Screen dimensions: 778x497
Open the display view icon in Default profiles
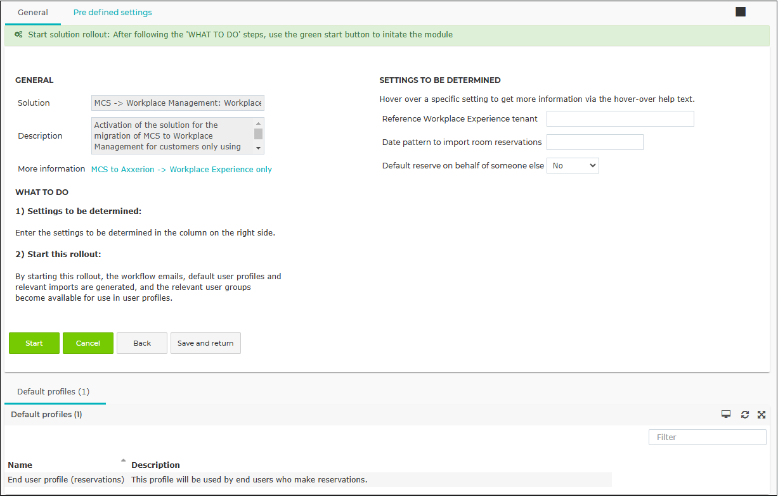point(726,414)
